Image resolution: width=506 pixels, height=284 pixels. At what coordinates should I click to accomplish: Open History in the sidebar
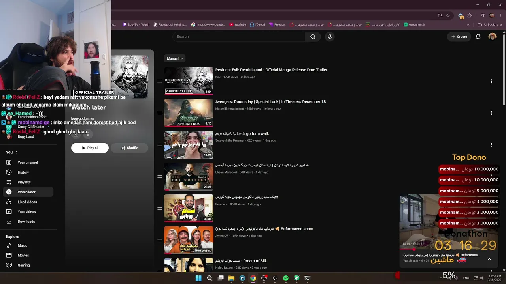28,172
